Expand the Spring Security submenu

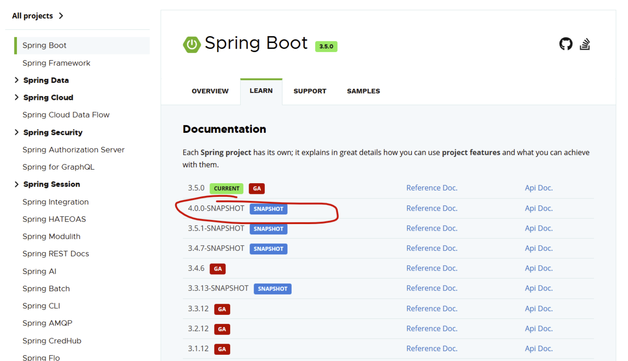17,132
